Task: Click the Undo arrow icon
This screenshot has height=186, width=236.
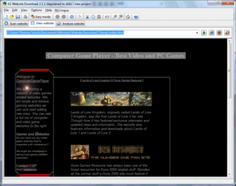Action: click(x=107, y=17)
